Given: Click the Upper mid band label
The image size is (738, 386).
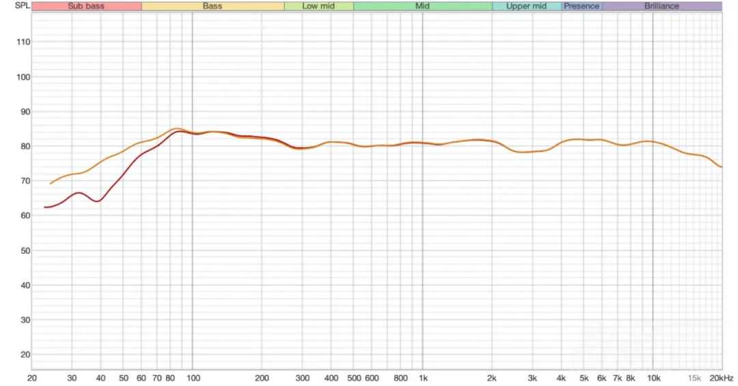Looking at the screenshot, I should [526, 6].
